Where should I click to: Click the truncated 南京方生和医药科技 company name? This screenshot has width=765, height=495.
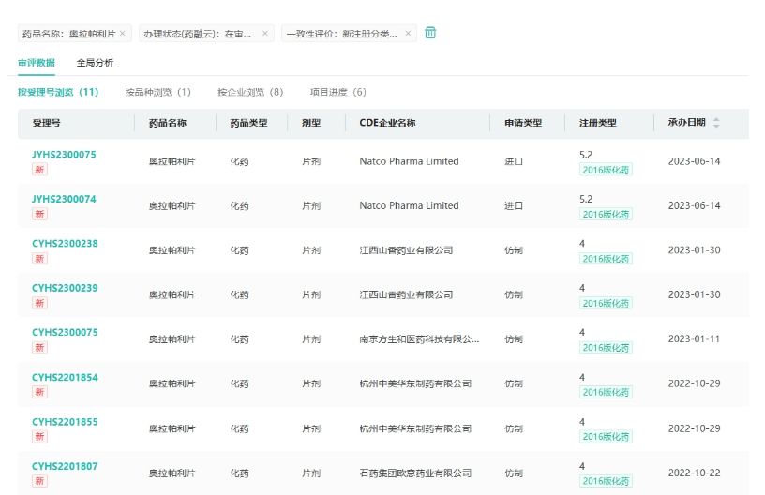point(419,339)
